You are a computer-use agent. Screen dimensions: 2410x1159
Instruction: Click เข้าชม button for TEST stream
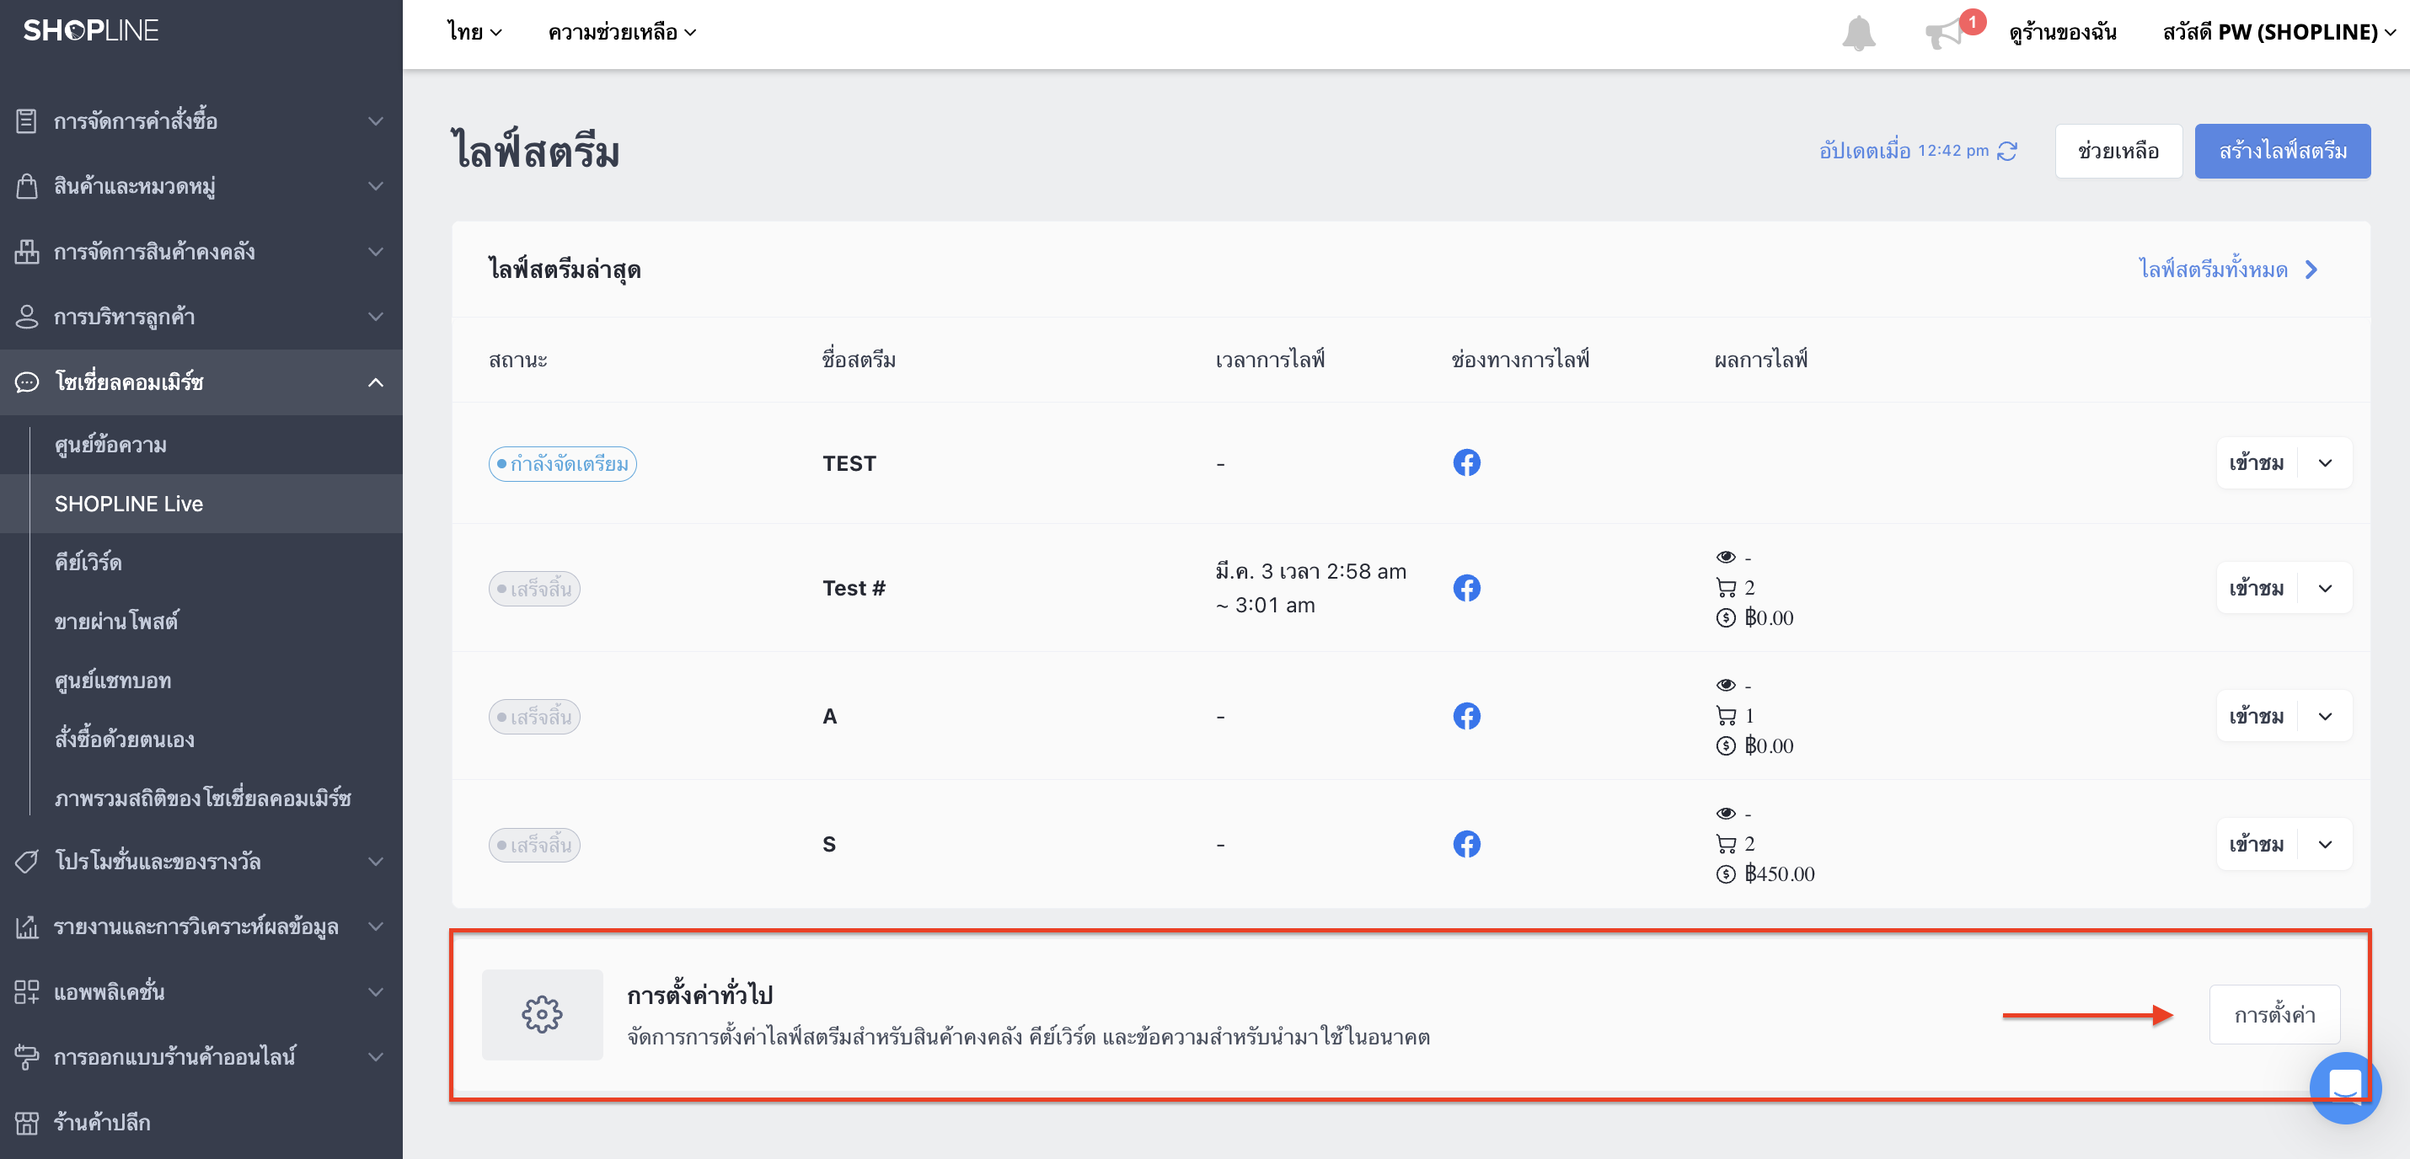2257,463
